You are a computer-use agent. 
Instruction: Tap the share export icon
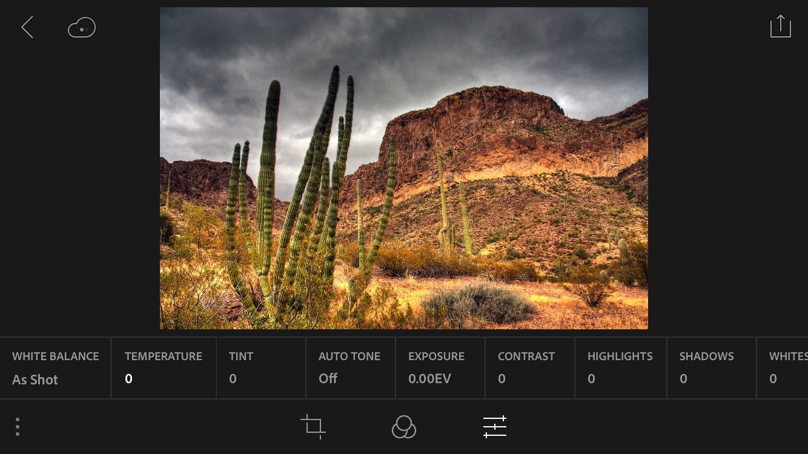point(780,27)
